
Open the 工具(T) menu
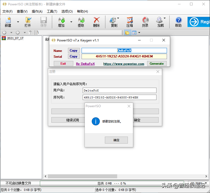click(x=52, y=11)
